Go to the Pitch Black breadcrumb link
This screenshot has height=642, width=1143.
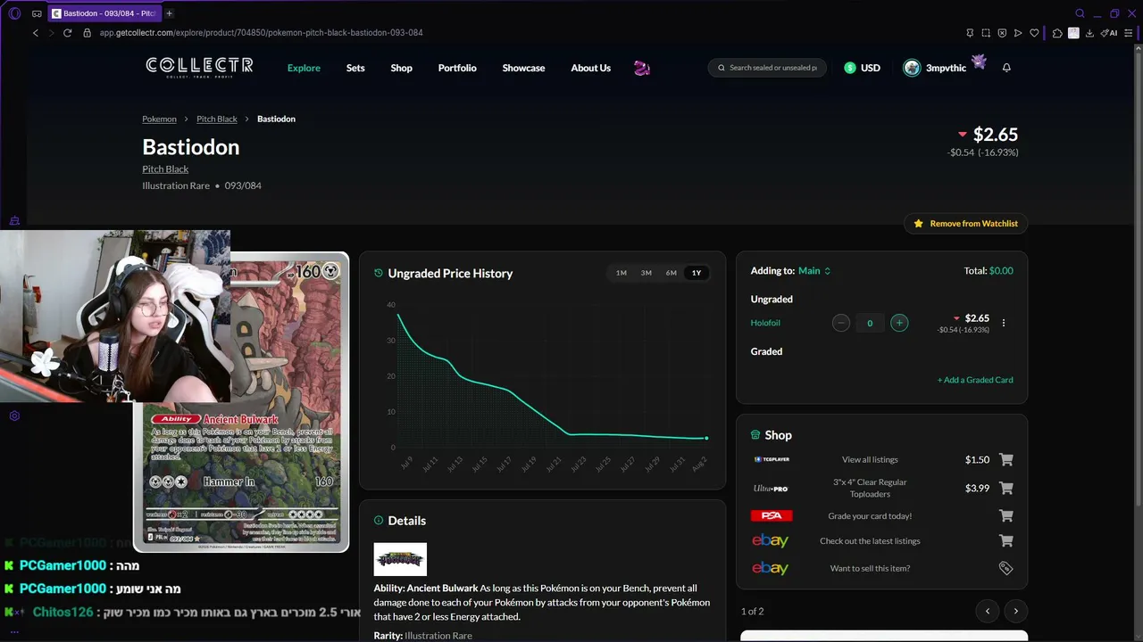coord(217,119)
